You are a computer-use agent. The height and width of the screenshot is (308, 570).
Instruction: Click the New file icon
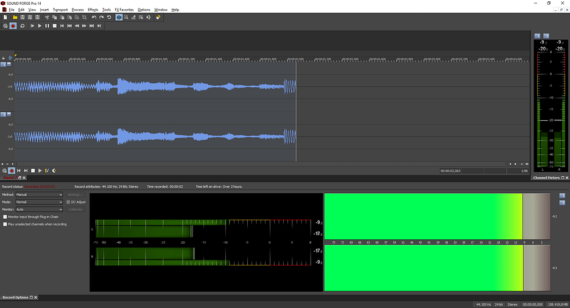(5, 18)
